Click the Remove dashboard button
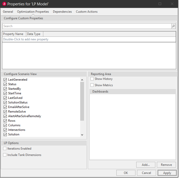 click(x=166, y=165)
